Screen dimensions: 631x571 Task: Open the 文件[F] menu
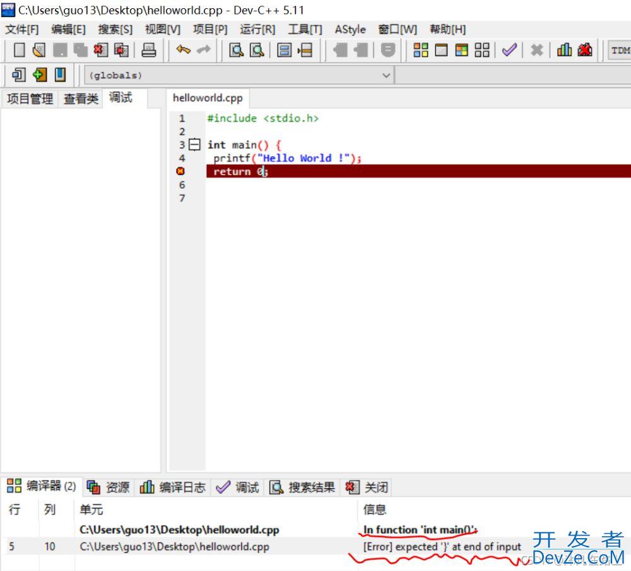point(21,30)
